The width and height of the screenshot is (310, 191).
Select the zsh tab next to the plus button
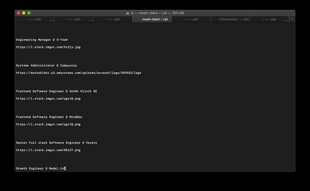pyautogui.click(x=269, y=19)
